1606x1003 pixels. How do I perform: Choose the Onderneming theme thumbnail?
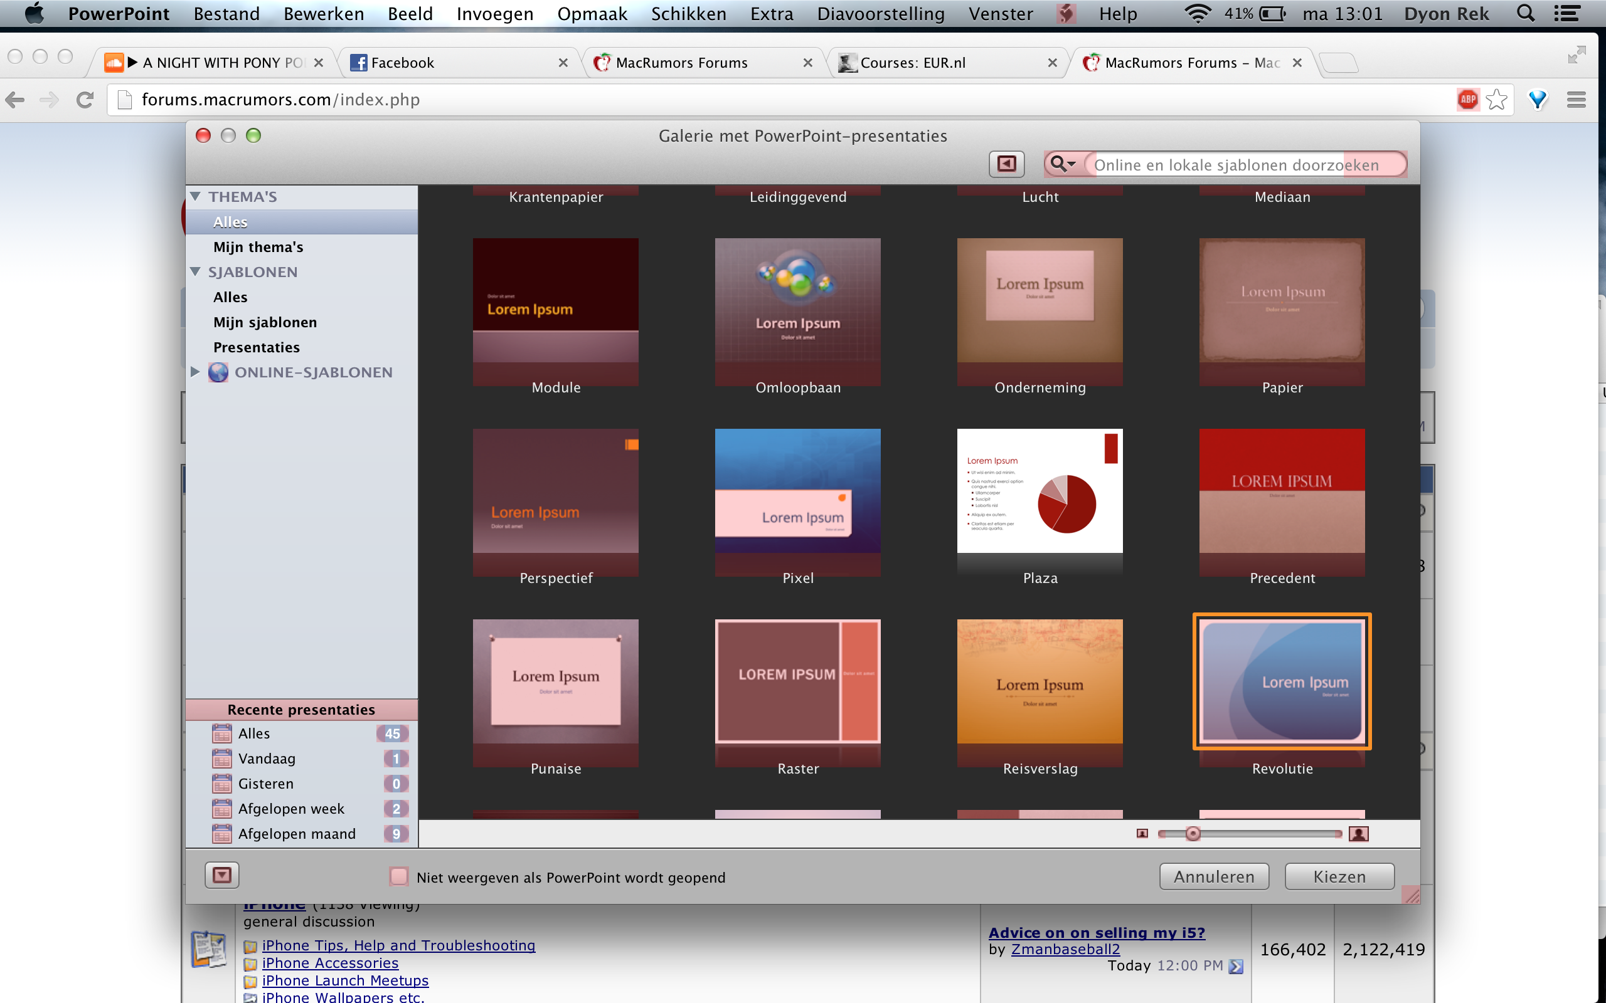pos(1040,300)
